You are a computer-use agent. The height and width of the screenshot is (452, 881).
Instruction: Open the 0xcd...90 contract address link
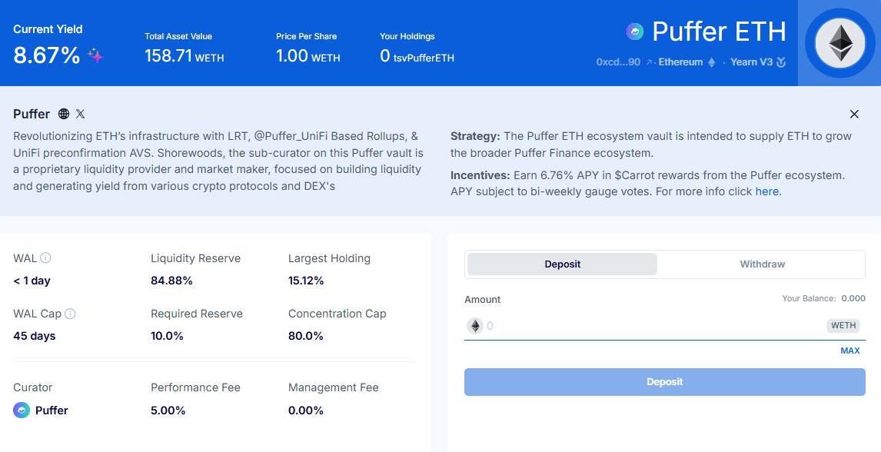tap(617, 62)
